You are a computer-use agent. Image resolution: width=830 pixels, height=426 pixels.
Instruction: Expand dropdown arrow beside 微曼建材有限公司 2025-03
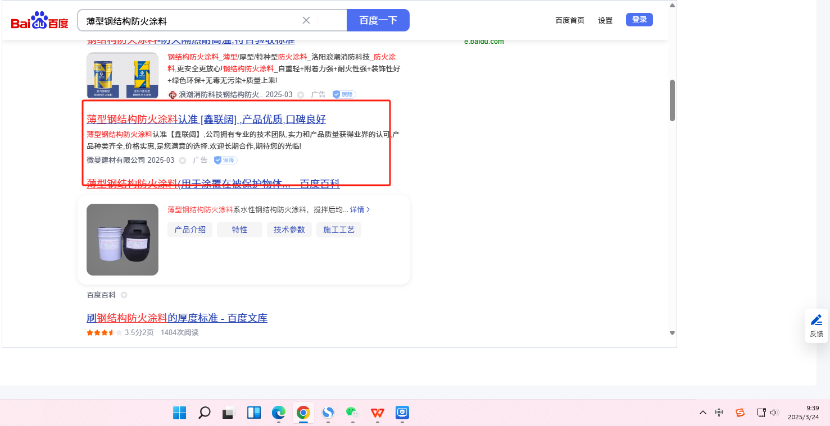point(182,161)
